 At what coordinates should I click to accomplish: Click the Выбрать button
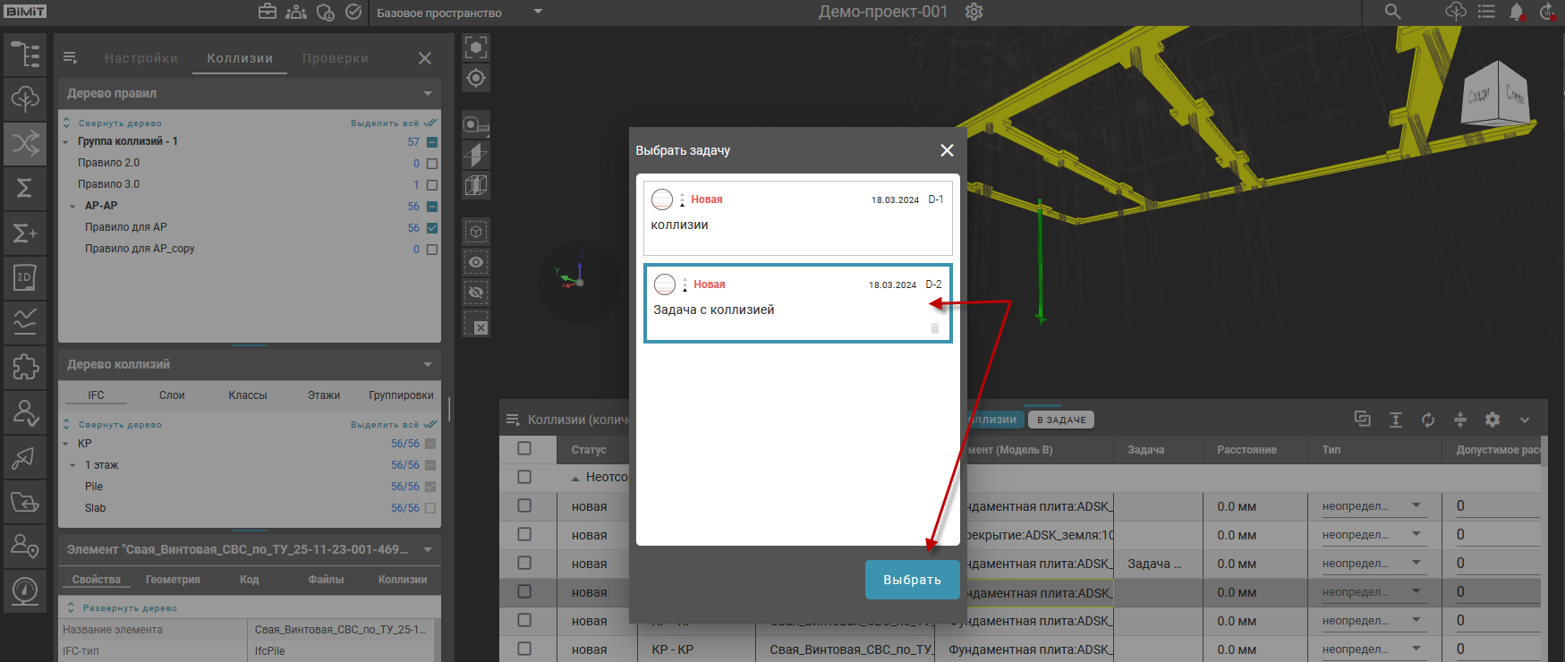pyautogui.click(x=911, y=580)
